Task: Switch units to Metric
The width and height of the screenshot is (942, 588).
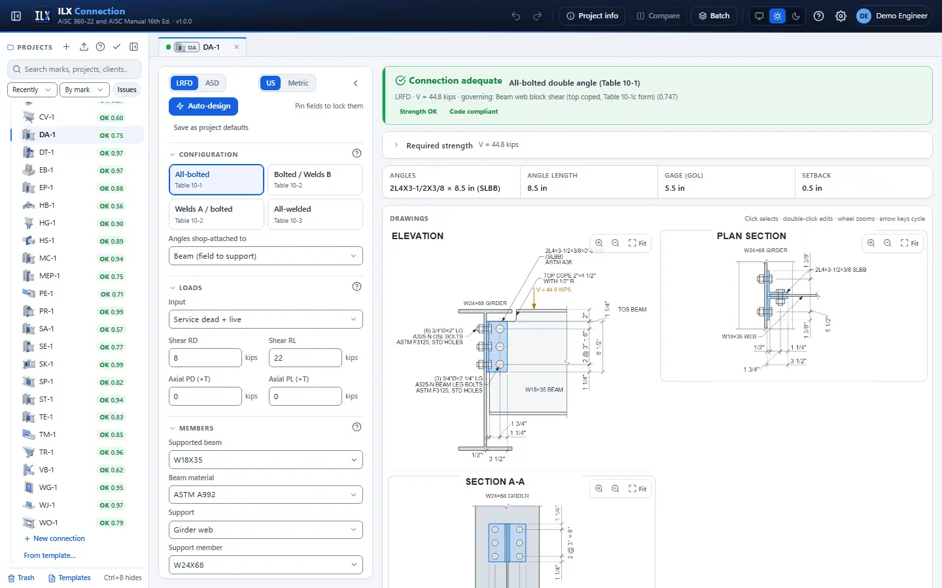Action: (298, 83)
